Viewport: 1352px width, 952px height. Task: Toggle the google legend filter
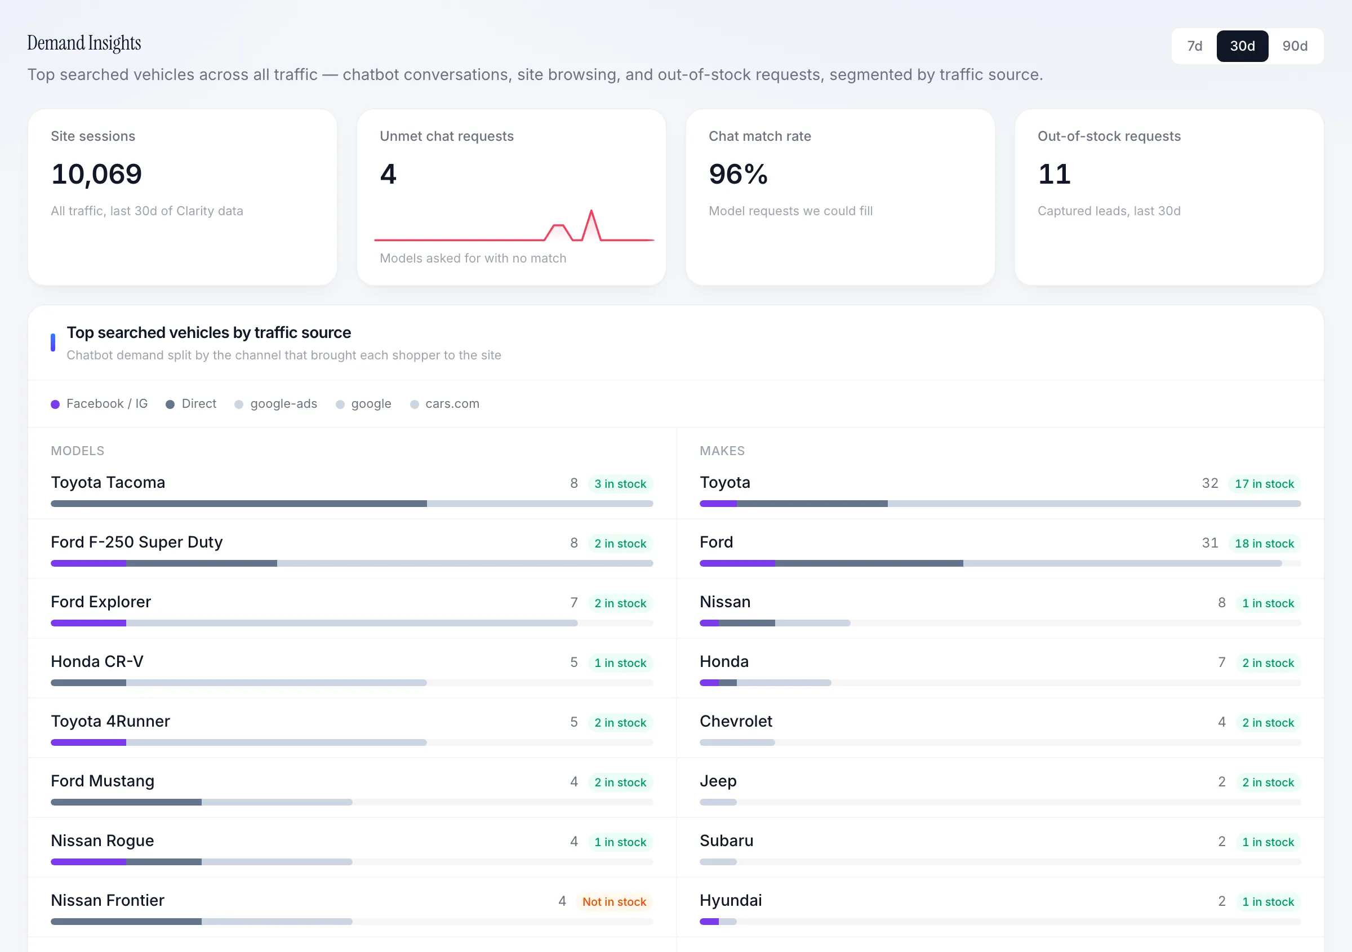pyautogui.click(x=363, y=404)
